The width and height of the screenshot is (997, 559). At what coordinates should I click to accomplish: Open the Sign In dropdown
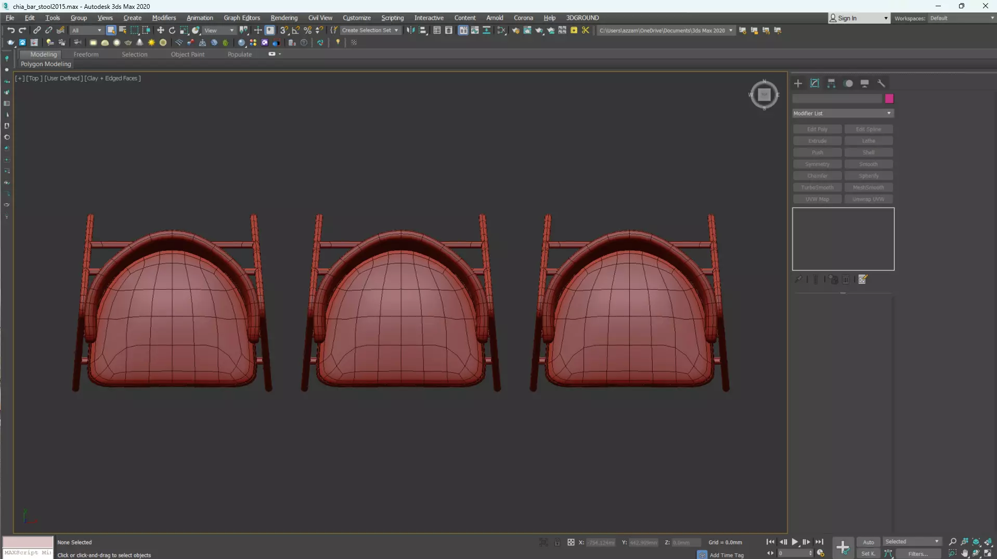(x=859, y=18)
